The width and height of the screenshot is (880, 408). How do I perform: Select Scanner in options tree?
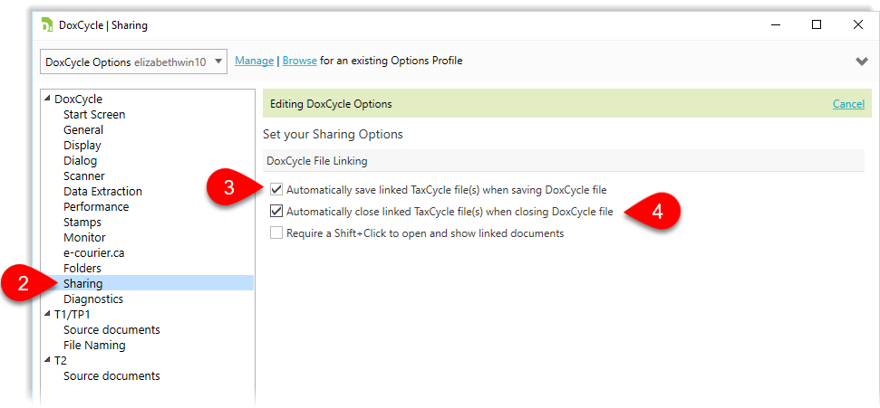point(84,176)
